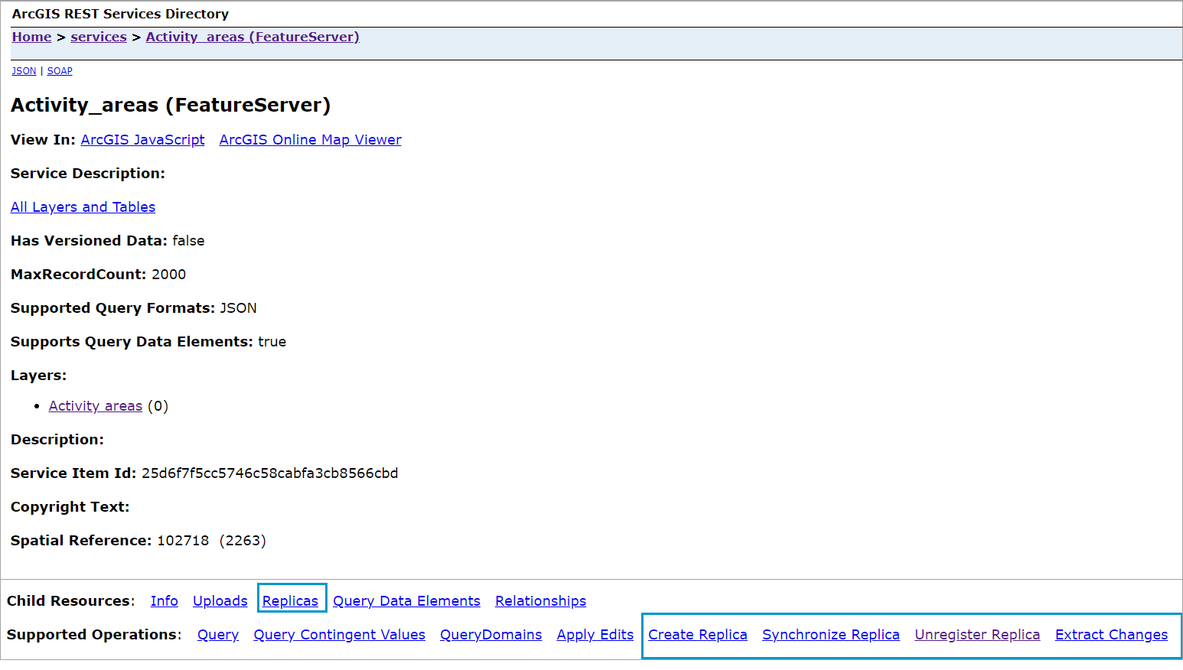The height and width of the screenshot is (670, 1183).
Task: Open the service in ArcGIS JavaScript viewer
Action: coord(142,139)
